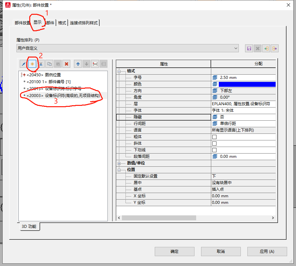The height and width of the screenshot is (266, 296).
Task: Expand the 数值/单位 section
Action: (x=119, y=163)
